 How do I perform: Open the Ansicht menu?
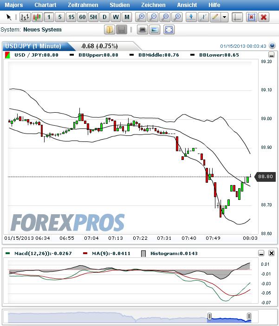pyautogui.click(x=187, y=5)
